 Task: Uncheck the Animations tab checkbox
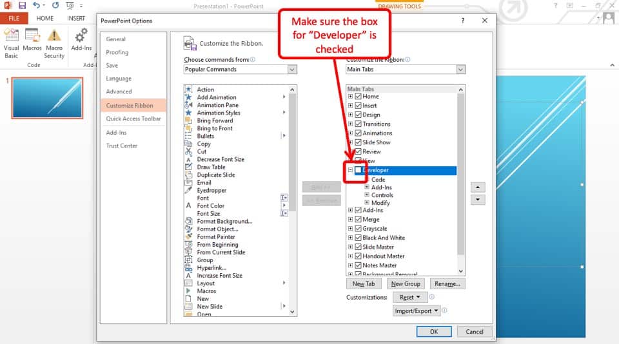coord(358,133)
